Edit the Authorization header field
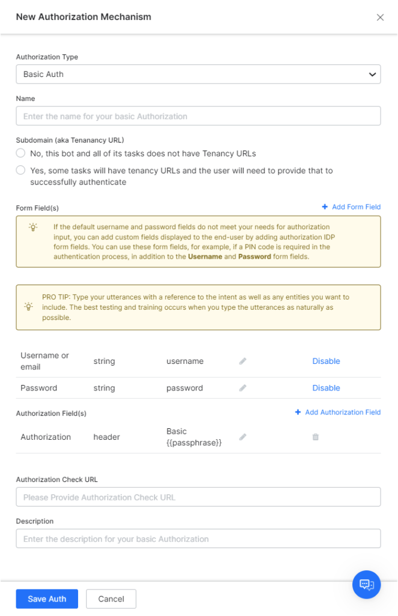Viewport: 398px width, 616px height. coord(243,437)
